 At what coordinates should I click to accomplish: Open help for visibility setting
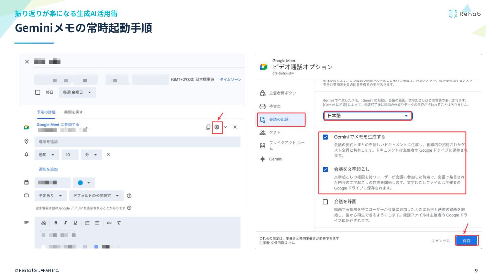[129, 196]
